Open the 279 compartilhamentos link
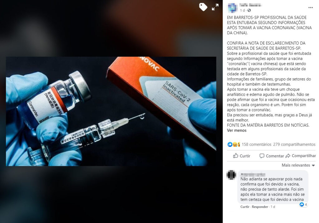This screenshot has height=223, width=319. point(294,144)
